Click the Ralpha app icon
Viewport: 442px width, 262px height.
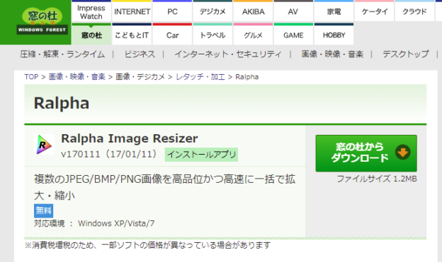(44, 145)
